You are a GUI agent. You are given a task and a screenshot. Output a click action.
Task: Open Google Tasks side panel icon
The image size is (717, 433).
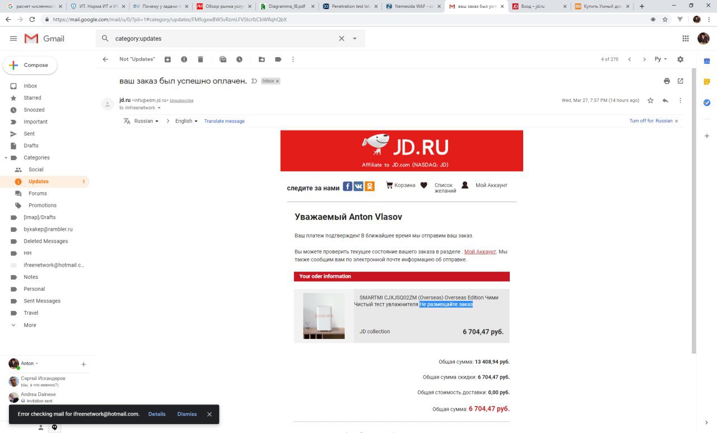pyautogui.click(x=707, y=103)
